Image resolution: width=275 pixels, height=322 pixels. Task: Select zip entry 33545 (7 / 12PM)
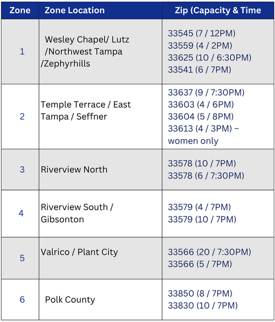pos(202,34)
